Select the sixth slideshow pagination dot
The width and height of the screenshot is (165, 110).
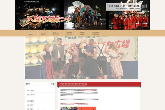[x=84, y=77]
